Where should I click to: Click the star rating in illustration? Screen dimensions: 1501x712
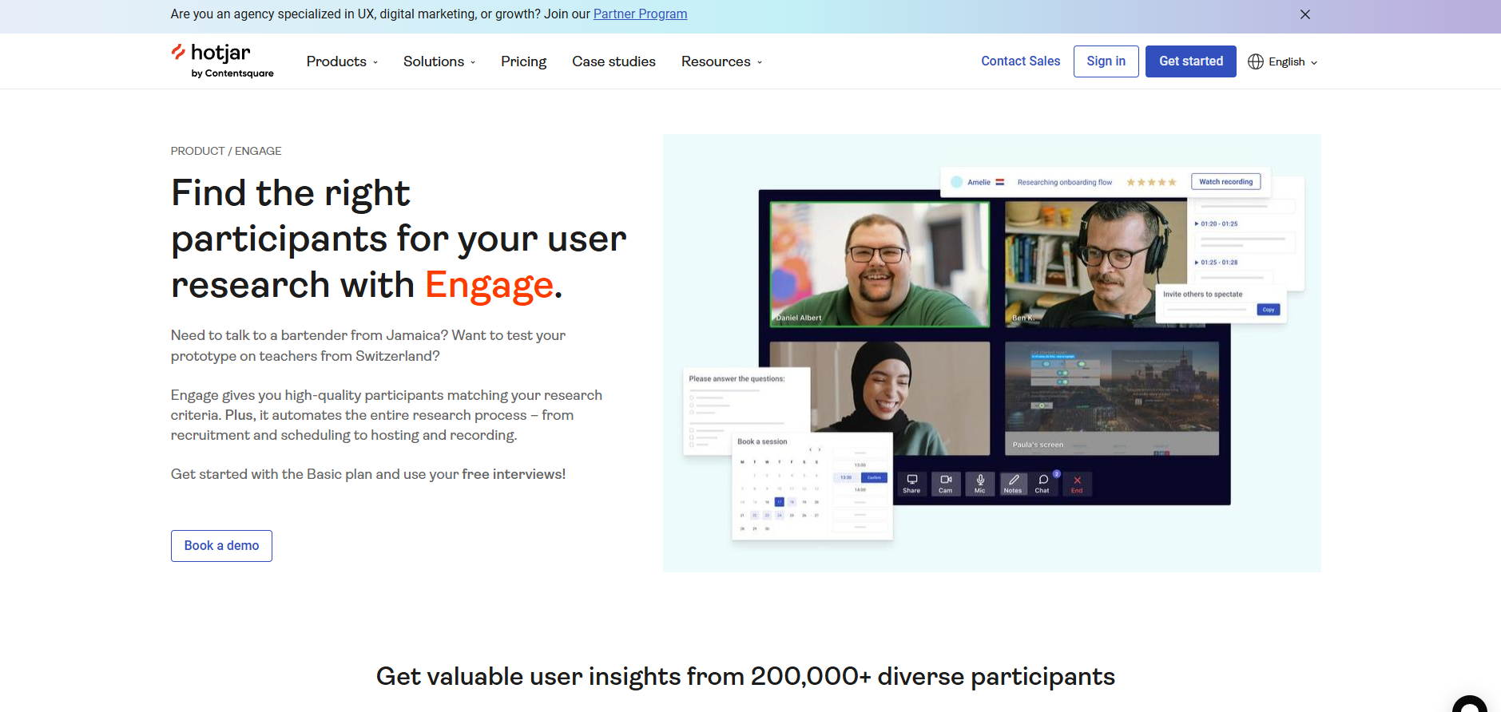coord(1151,182)
